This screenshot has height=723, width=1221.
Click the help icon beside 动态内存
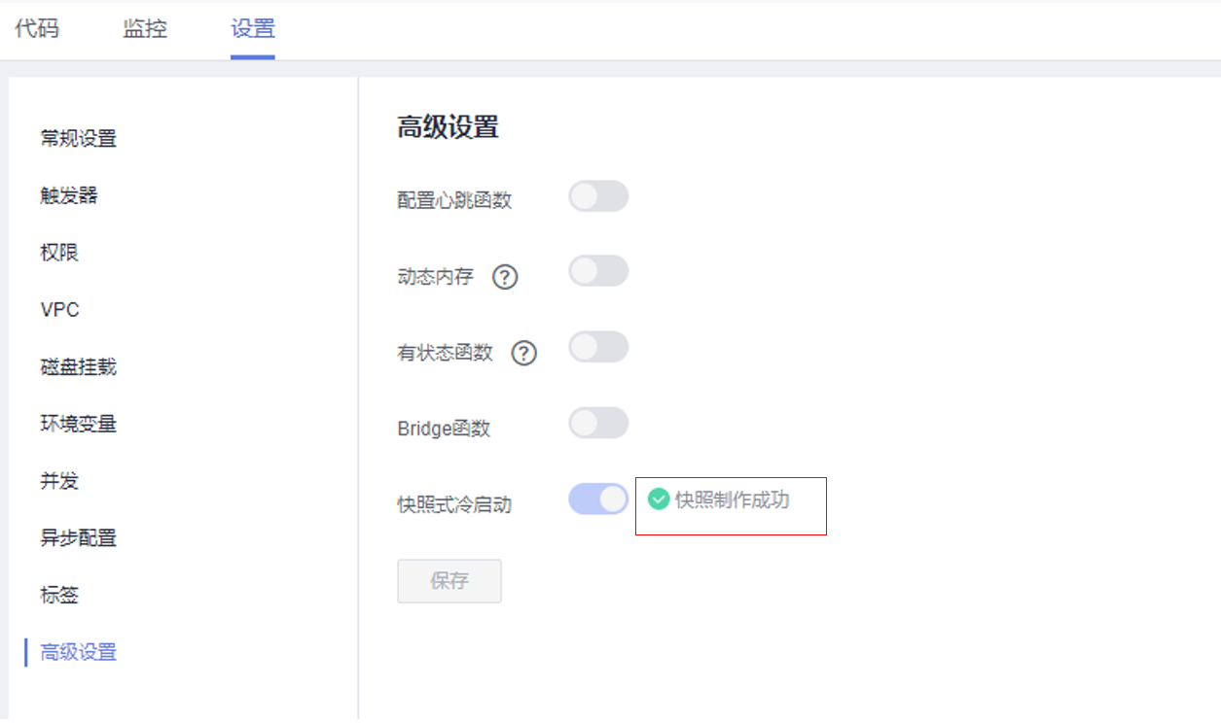pyautogui.click(x=504, y=278)
